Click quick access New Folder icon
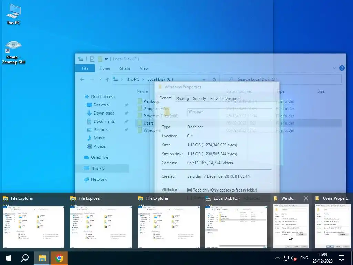Viewport: 353px width, 265px height. pyautogui.click(x=100, y=59)
